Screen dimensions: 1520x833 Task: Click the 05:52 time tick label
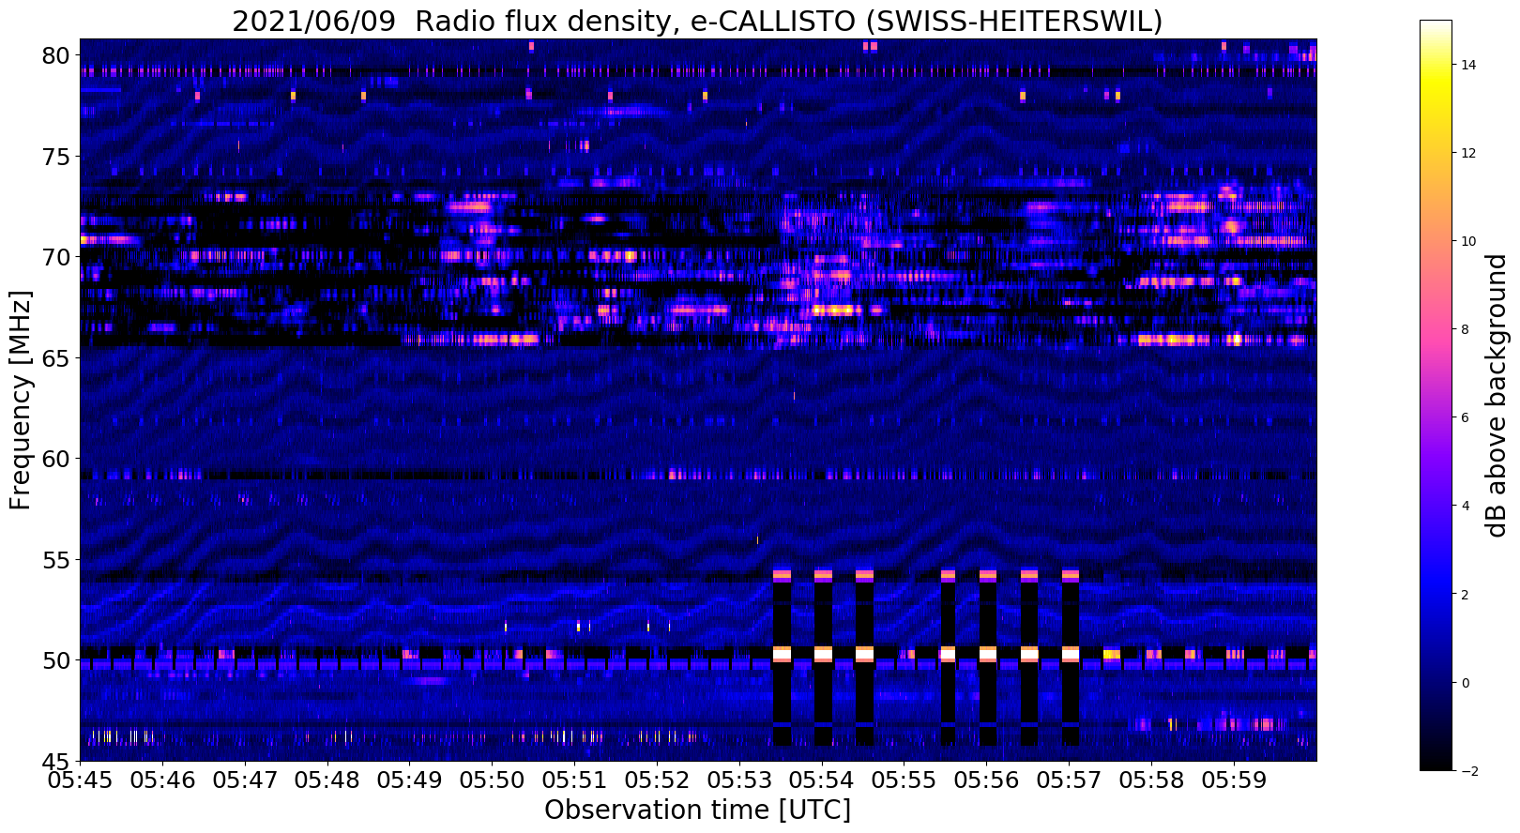coord(658,780)
